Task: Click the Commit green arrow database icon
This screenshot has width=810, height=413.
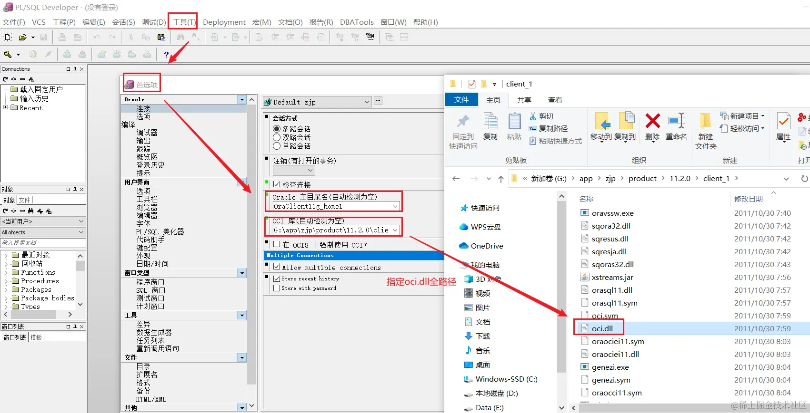Action: tap(67, 54)
